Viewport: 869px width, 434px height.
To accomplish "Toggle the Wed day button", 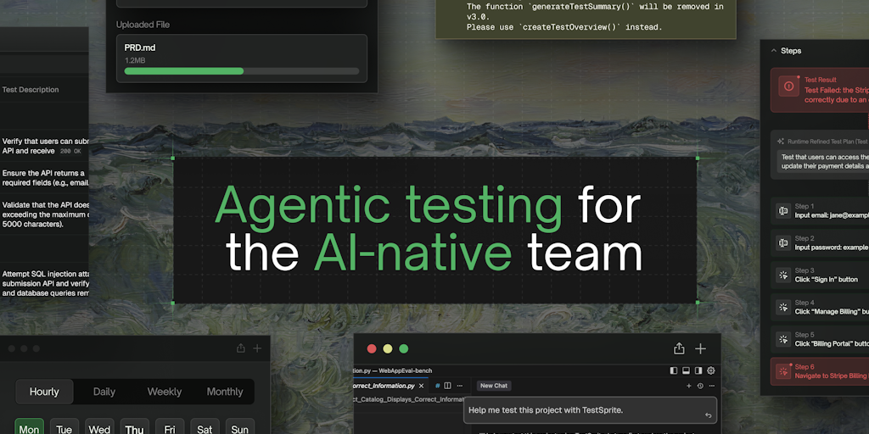I will [99, 426].
